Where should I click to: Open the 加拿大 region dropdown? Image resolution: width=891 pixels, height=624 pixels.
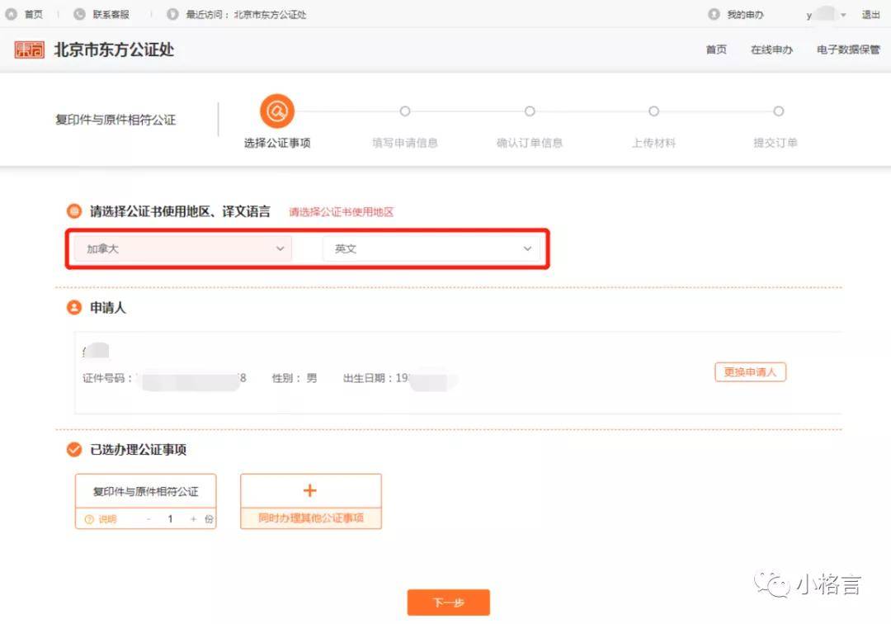coord(182,248)
